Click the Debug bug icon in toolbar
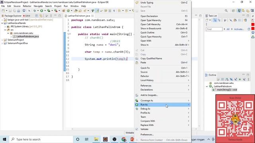The width and height of the screenshot is (255, 143). (x=35, y=11)
